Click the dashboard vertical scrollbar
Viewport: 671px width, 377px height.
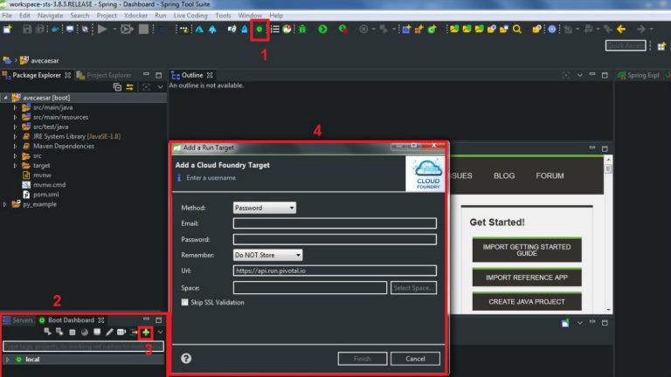(608, 234)
